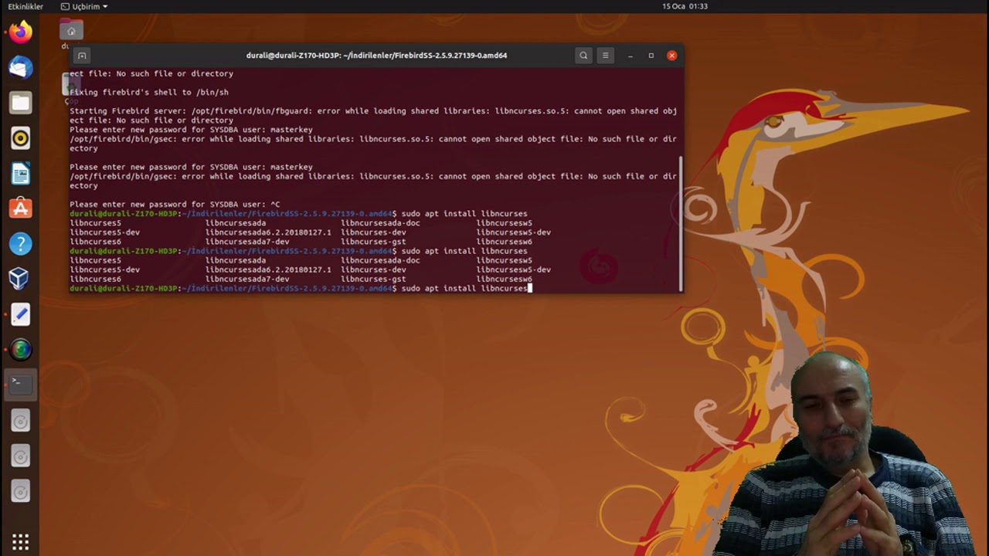Click the 'Starting Firebird server' error line
Image resolution: width=989 pixels, height=556 pixels.
pyautogui.click(x=373, y=116)
